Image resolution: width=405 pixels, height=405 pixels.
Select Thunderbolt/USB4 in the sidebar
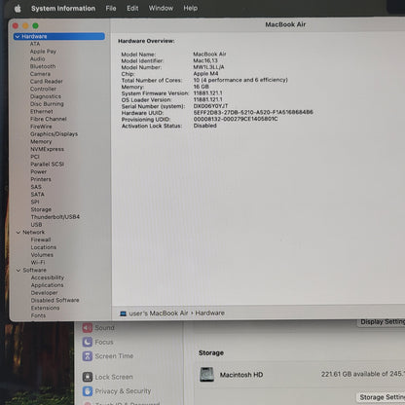55,217
